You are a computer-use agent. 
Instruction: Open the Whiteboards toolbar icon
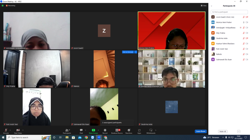point(151,130)
